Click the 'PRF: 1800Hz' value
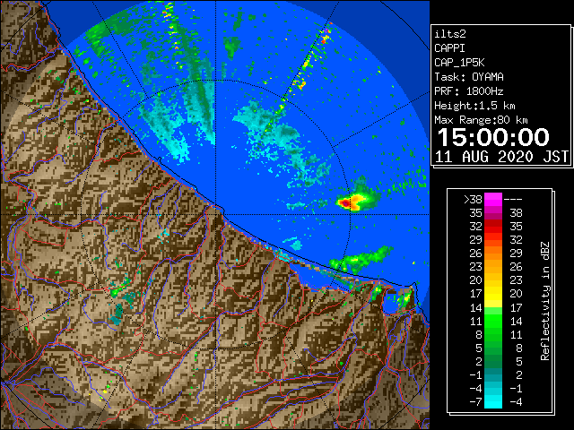574x430 pixels. pyautogui.click(x=469, y=91)
